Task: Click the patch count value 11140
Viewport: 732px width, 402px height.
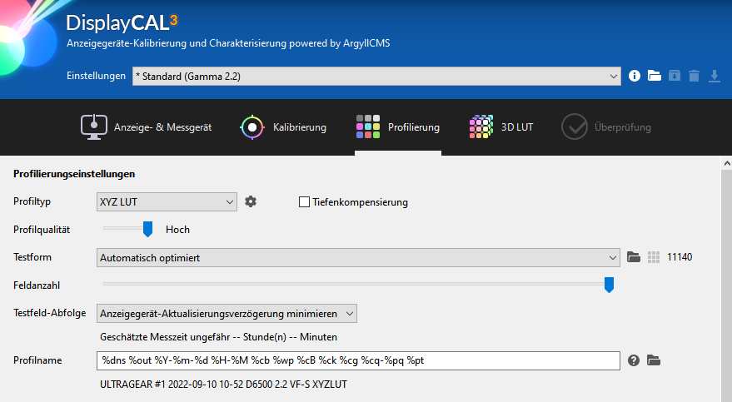Action: coord(680,257)
